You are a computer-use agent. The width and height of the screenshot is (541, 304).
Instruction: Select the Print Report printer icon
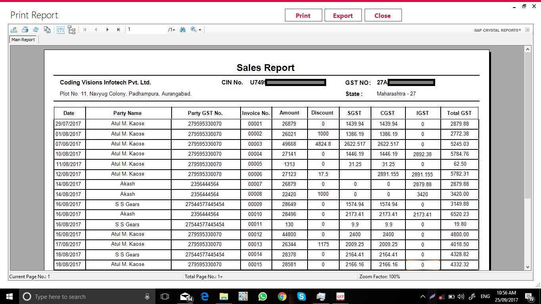tap(25, 29)
